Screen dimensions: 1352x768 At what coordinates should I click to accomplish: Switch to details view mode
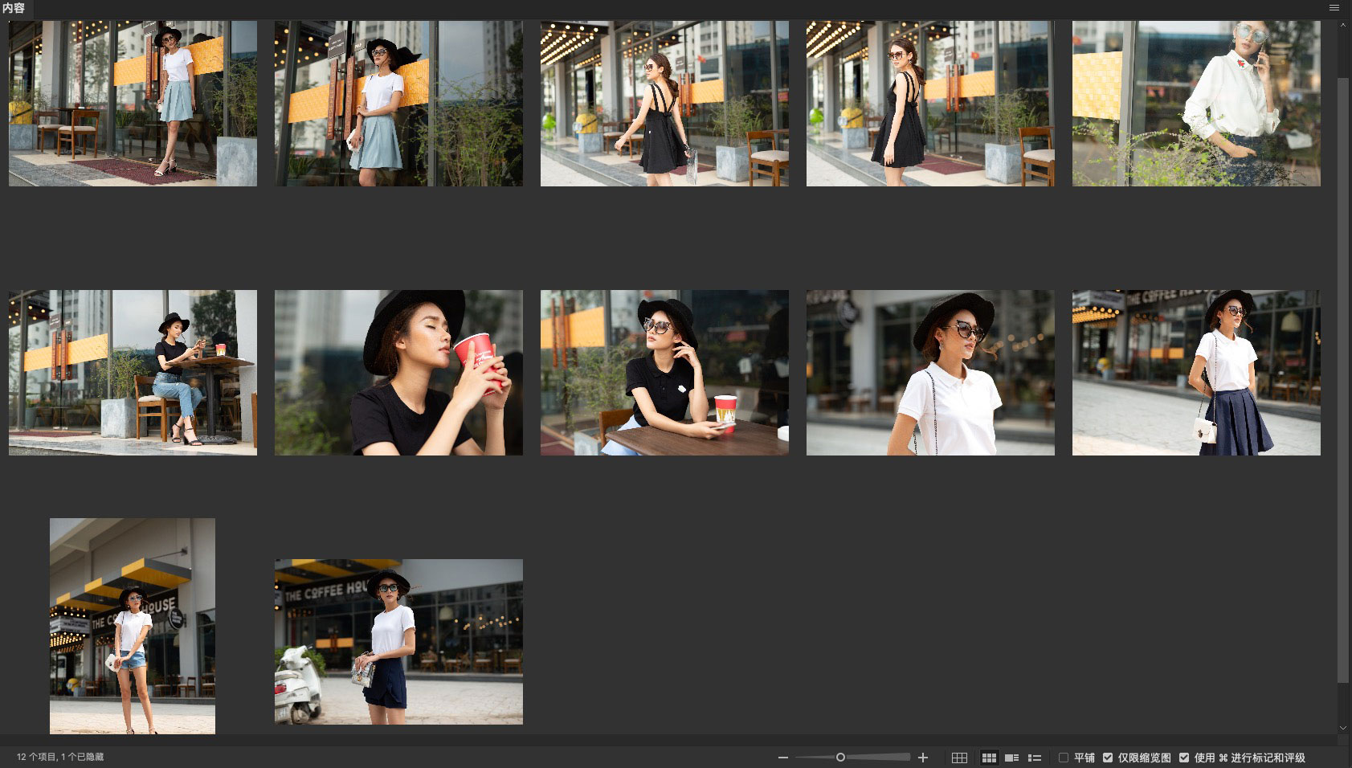[1011, 758]
